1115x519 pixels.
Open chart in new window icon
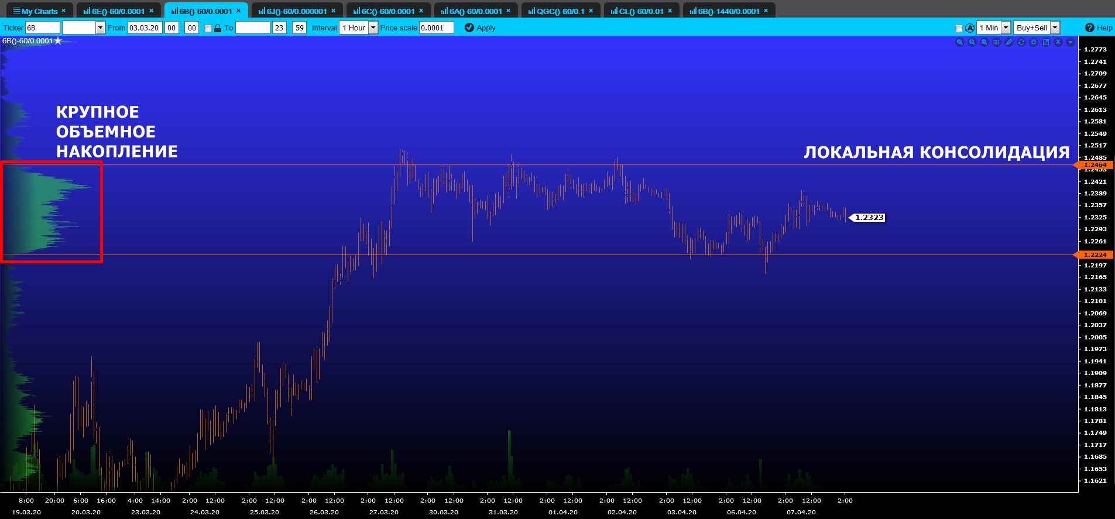[1046, 42]
